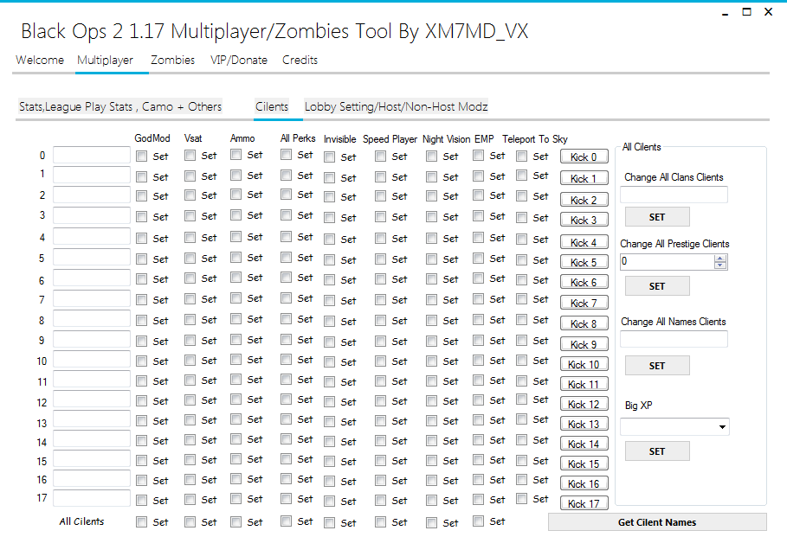Click SET under Change All Prestige Clients
Image resolution: width=787 pixels, height=537 pixels.
point(657,286)
